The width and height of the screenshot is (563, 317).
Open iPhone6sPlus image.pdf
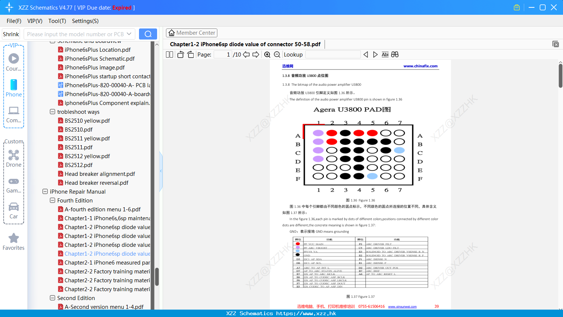pos(95,67)
